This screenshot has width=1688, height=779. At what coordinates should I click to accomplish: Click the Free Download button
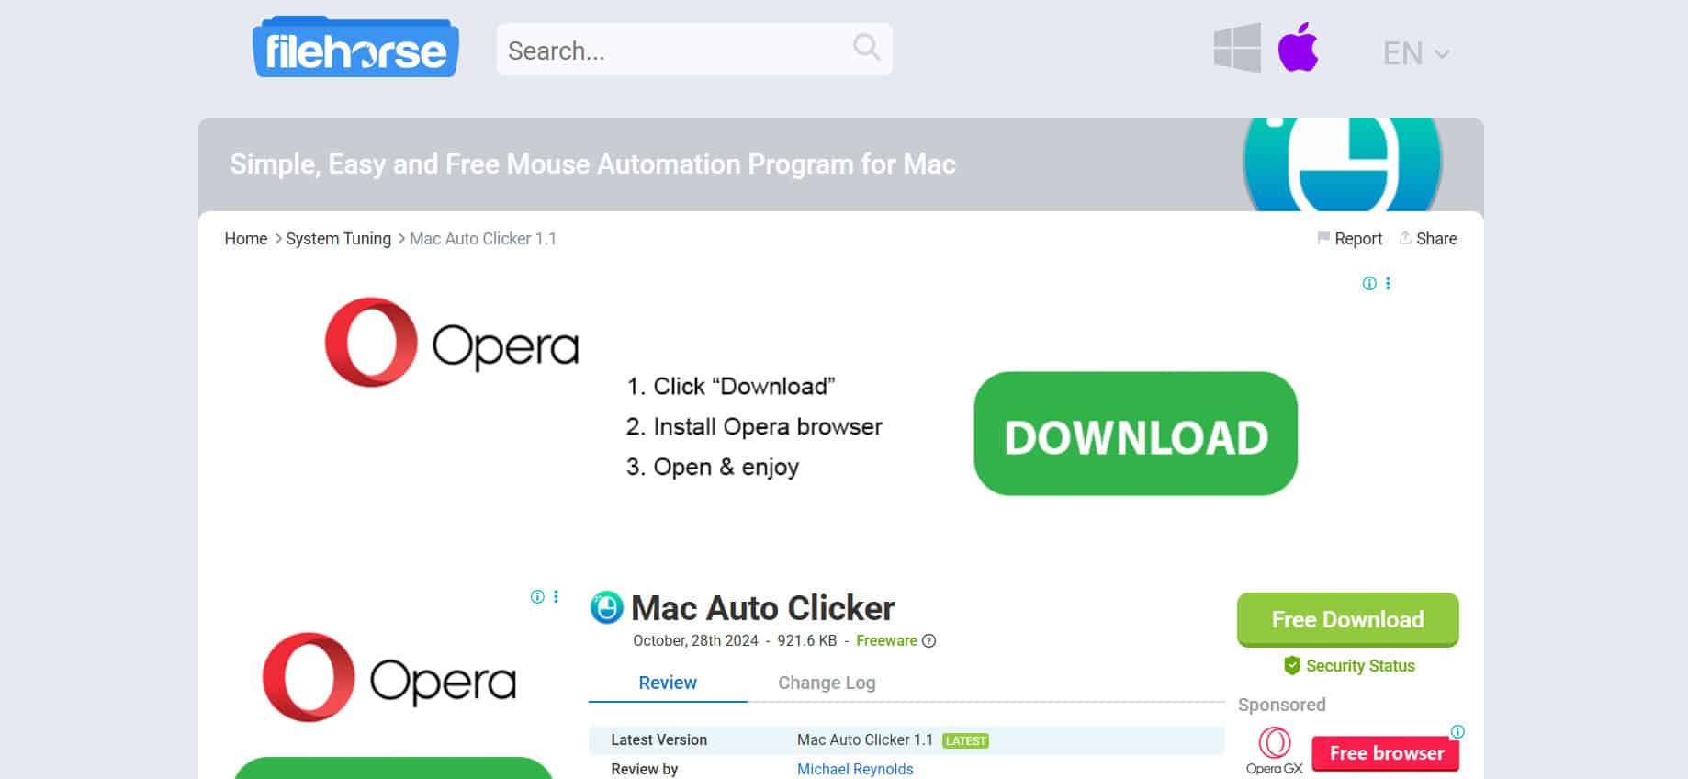coord(1347,619)
